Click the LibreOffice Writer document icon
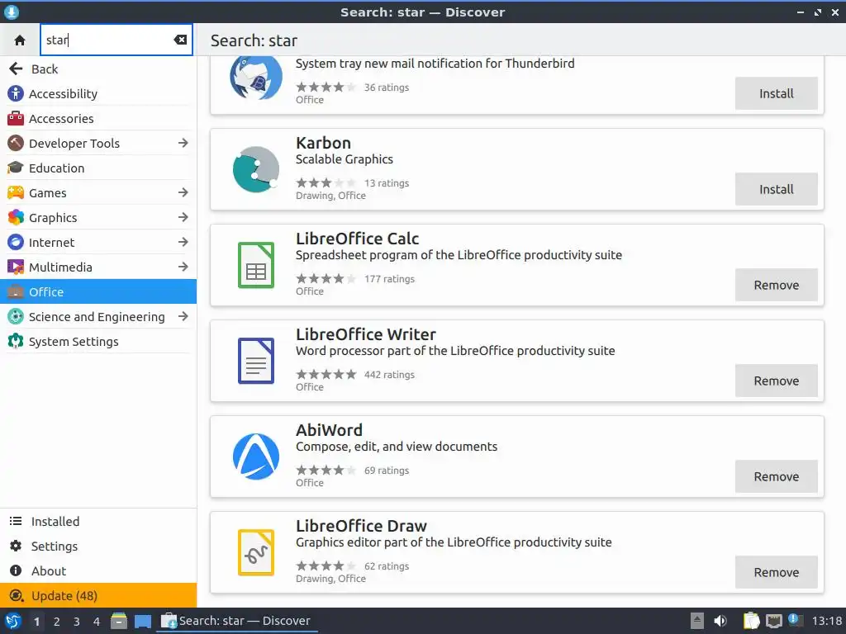Image resolution: width=846 pixels, height=634 pixels. [256, 361]
